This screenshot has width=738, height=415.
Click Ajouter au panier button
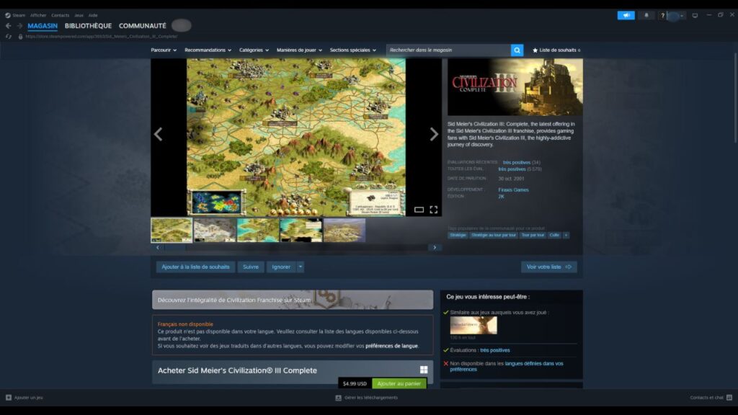point(399,383)
